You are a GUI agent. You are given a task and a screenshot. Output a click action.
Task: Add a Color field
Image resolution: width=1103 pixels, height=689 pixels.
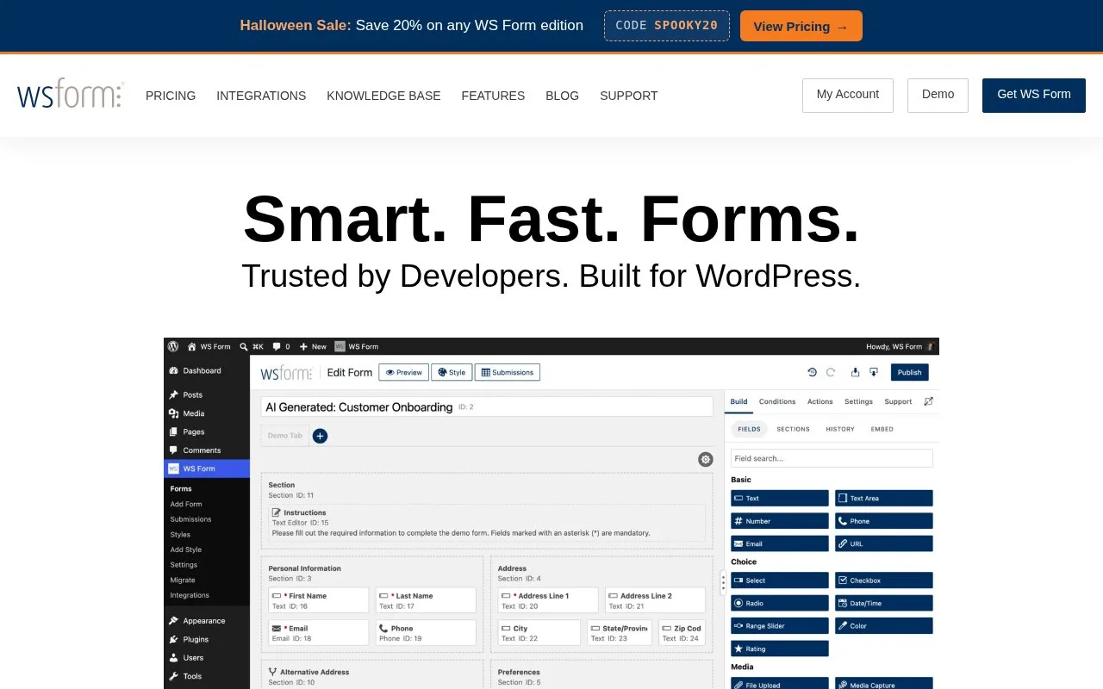tap(884, 625)
